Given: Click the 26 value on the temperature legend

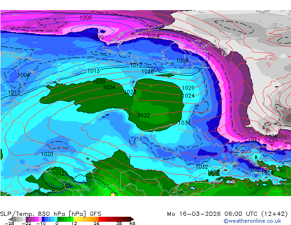Looking at the screenshot, I should [x=96, y=223].
